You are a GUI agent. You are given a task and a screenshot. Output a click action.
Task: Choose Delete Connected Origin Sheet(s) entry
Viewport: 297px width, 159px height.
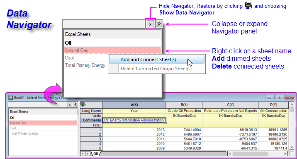(x=157, y=69)
